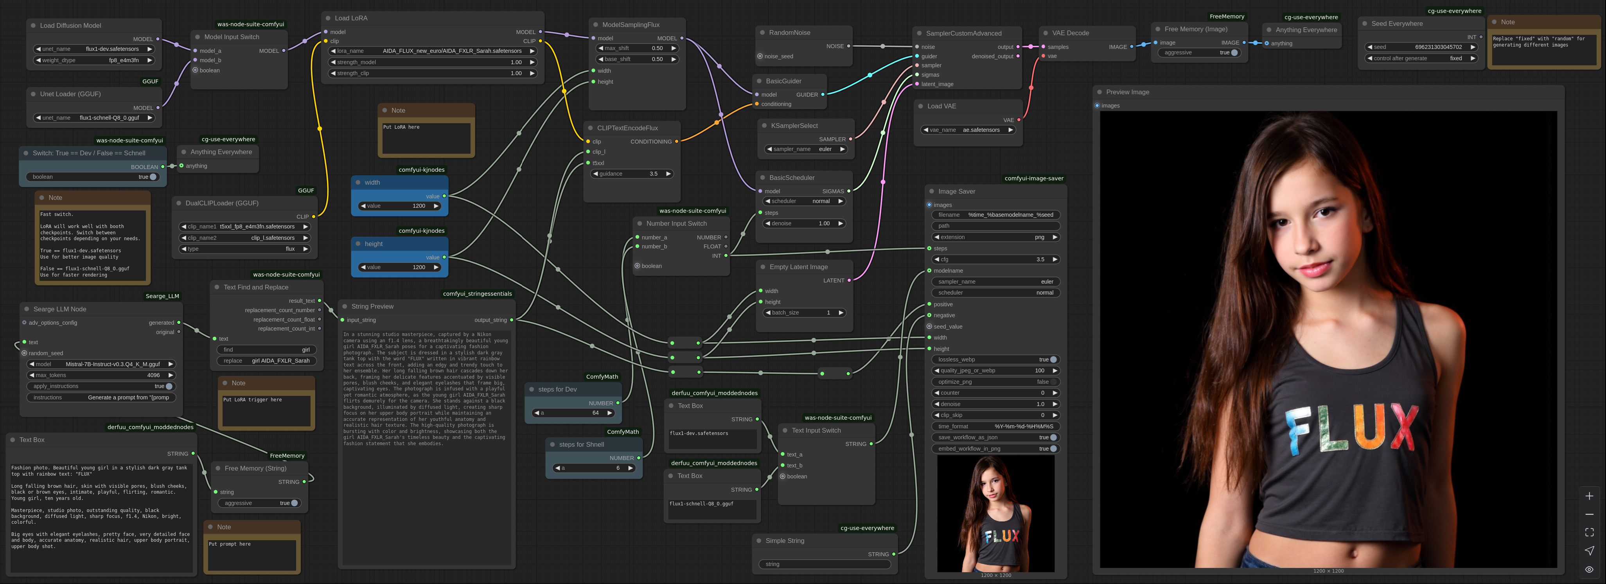1606x584 pixels.
Task: Collapse the String Preview node dot
Action: tap(345, 307)
